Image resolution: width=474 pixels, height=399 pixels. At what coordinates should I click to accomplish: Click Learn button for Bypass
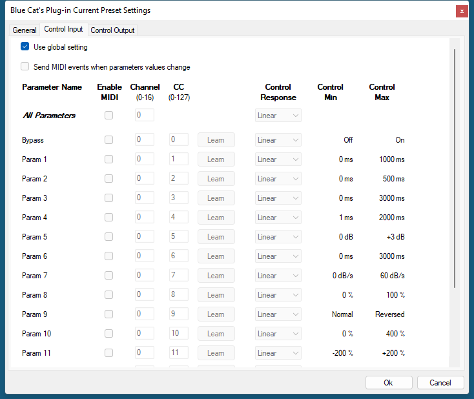216,140
